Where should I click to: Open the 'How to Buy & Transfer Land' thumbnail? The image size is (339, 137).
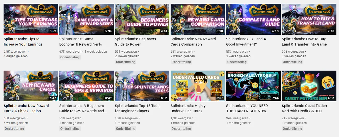tap(309, 19)
